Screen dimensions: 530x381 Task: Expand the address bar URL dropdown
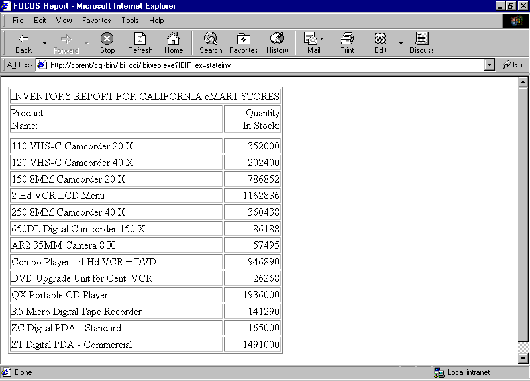click(x=490, y=65)
